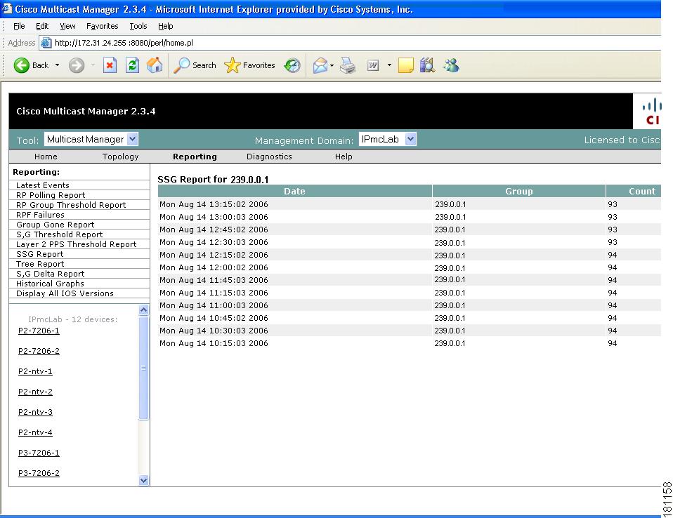673x518 pixels.
Task: Open the Help menu in the menu bar
Action: [165, 26]
